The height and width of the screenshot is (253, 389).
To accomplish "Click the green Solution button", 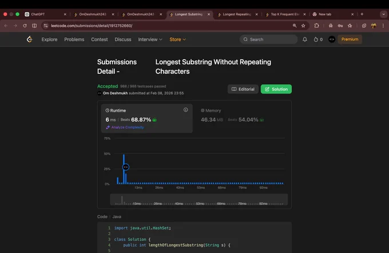I will (276, 89).
